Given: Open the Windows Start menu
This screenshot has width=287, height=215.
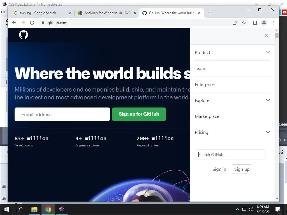Looking at the screenshot, I should [7, 209].
